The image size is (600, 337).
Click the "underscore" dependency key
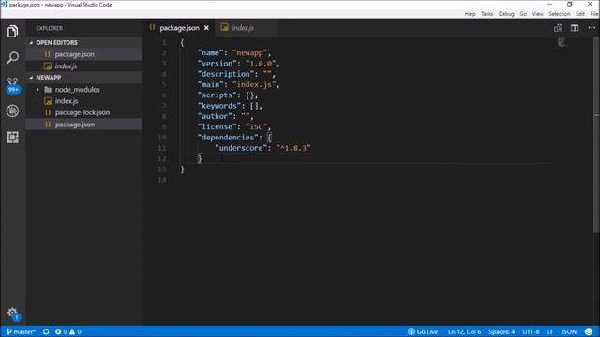241,148
